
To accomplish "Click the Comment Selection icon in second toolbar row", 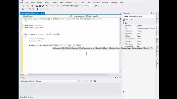I will [x=30, y=9].
